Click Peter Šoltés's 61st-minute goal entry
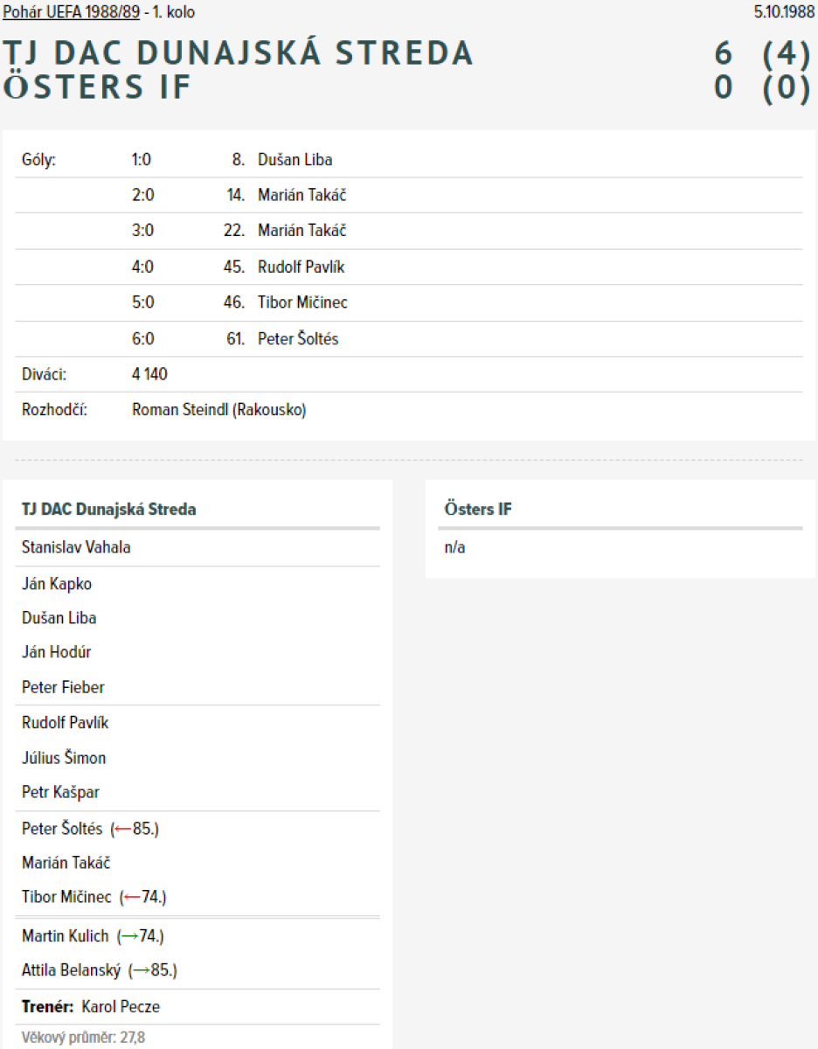 tap(298, 339)
